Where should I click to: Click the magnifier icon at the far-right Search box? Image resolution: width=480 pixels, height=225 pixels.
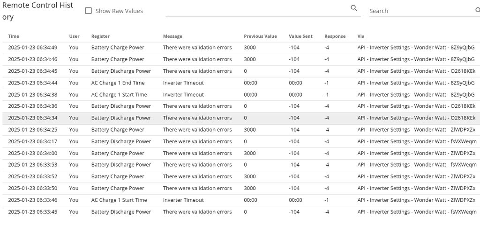click(x=477, y=10)
